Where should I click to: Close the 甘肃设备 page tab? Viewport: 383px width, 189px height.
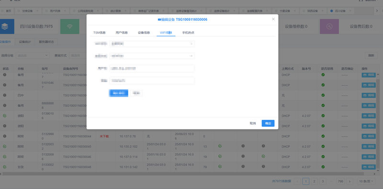tap(37, 11)
